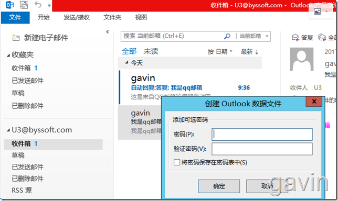Open the Customize Quick Access Toolbar dropdown
The width and height of the screenshot is (338, 201).
(x=49, y=5)
